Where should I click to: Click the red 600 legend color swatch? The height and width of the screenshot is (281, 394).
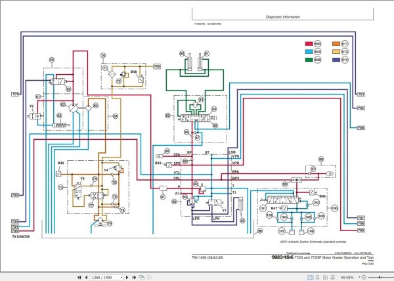point(309,44)
